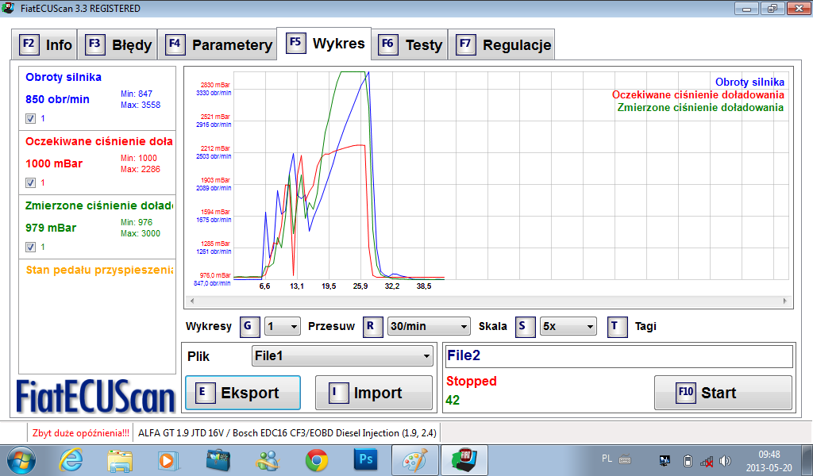
Task: Click the S shortcut icon next to Skala
Action: tap(525, 327)
